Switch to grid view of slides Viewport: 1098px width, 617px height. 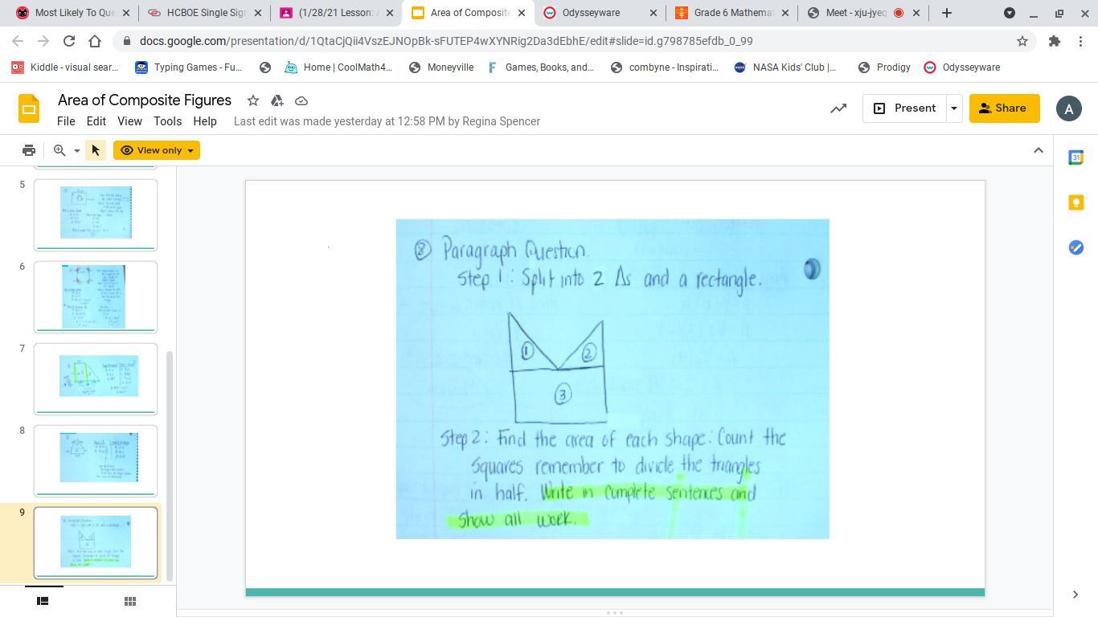(x=129, y=601)
